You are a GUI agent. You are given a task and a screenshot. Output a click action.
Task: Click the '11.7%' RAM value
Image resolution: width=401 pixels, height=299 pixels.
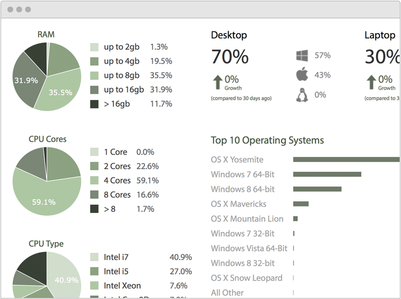point(161,104)
